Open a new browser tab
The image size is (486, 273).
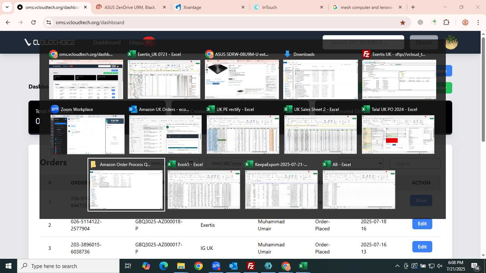click(413, 7)
